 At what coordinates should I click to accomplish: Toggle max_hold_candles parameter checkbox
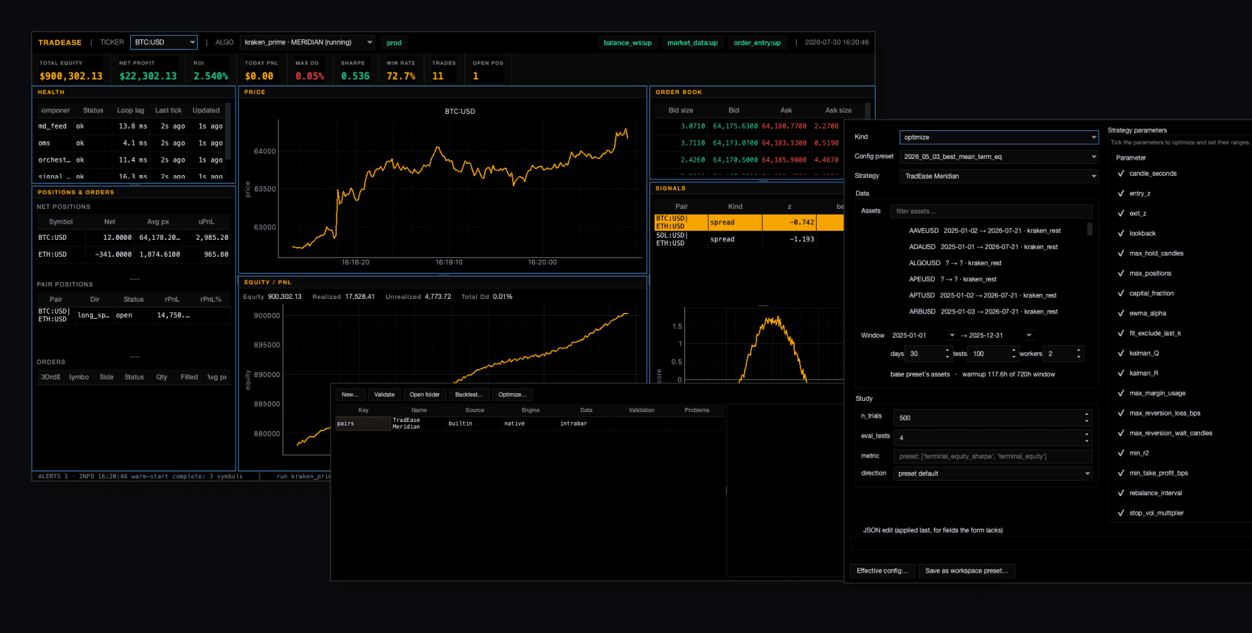(x=1120, y=253)
